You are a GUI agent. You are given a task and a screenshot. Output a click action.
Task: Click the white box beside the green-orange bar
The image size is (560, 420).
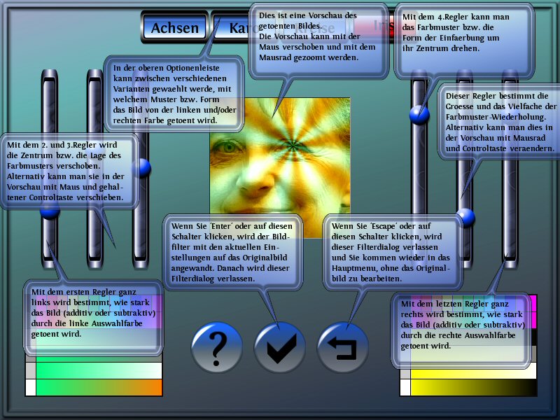[x=31, y=388]
